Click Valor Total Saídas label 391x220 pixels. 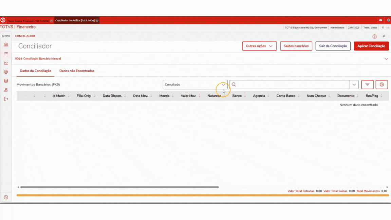[x=335, y=191]
